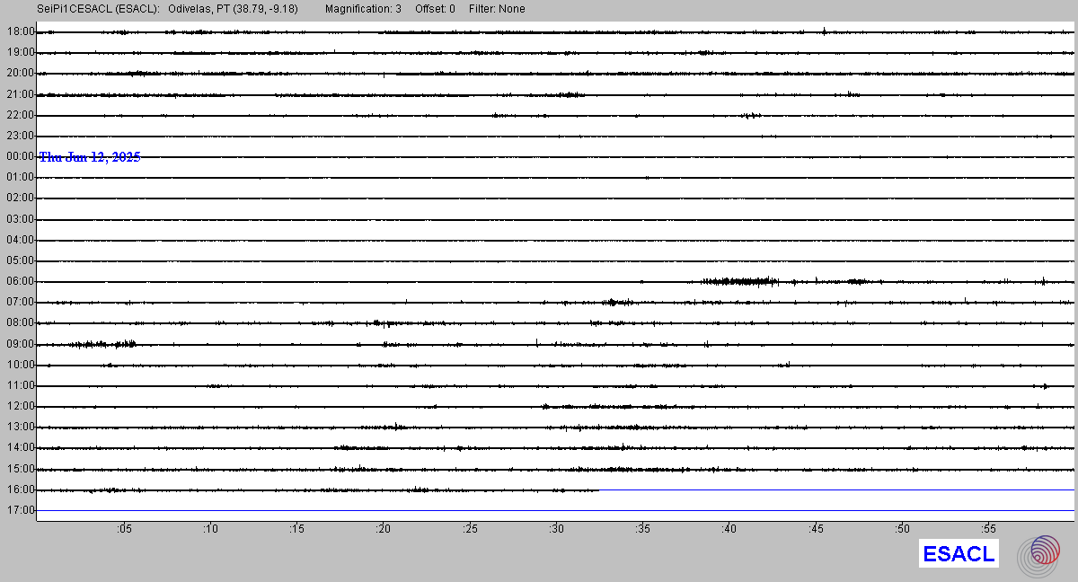Click the :05 minute axis tick label

124,529
